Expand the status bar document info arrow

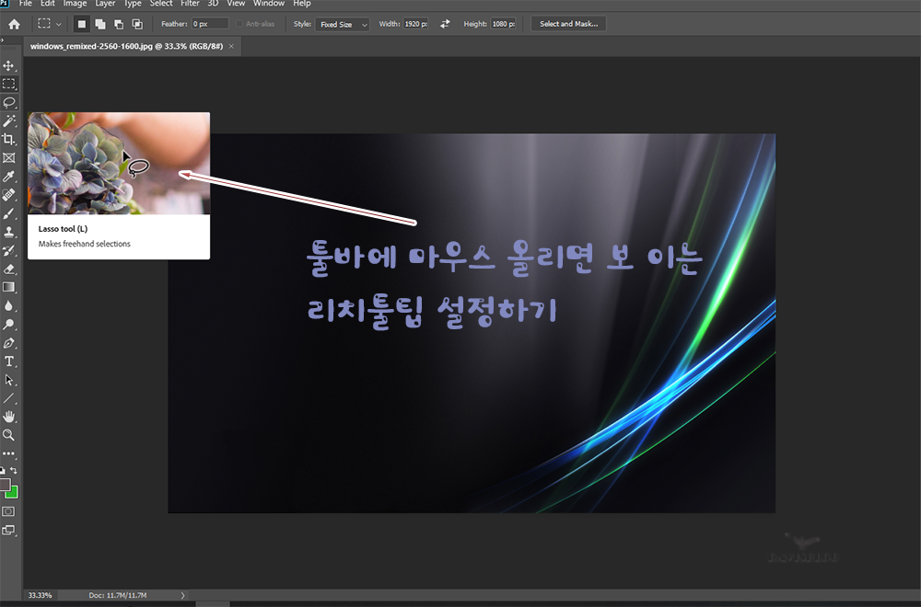[182, 595]
